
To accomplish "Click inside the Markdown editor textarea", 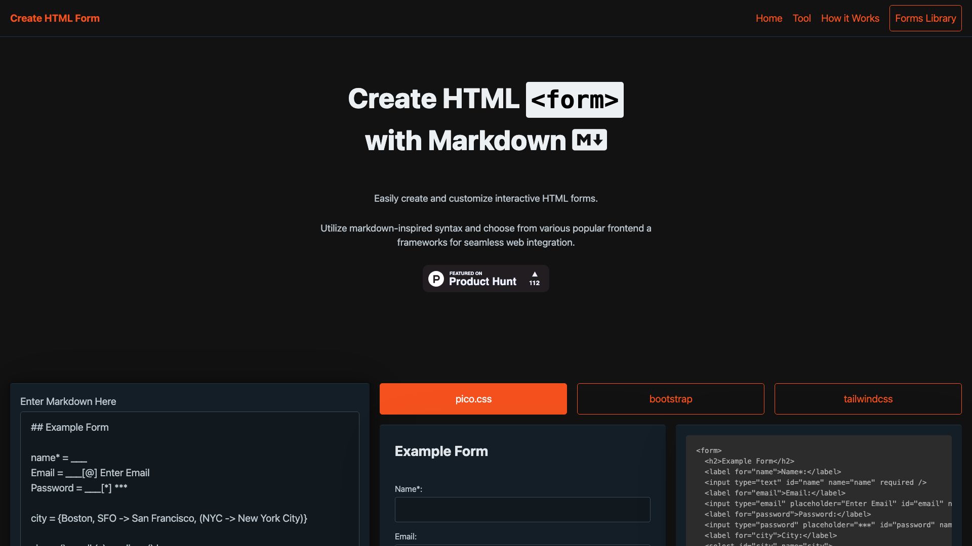I will (190, 475).
